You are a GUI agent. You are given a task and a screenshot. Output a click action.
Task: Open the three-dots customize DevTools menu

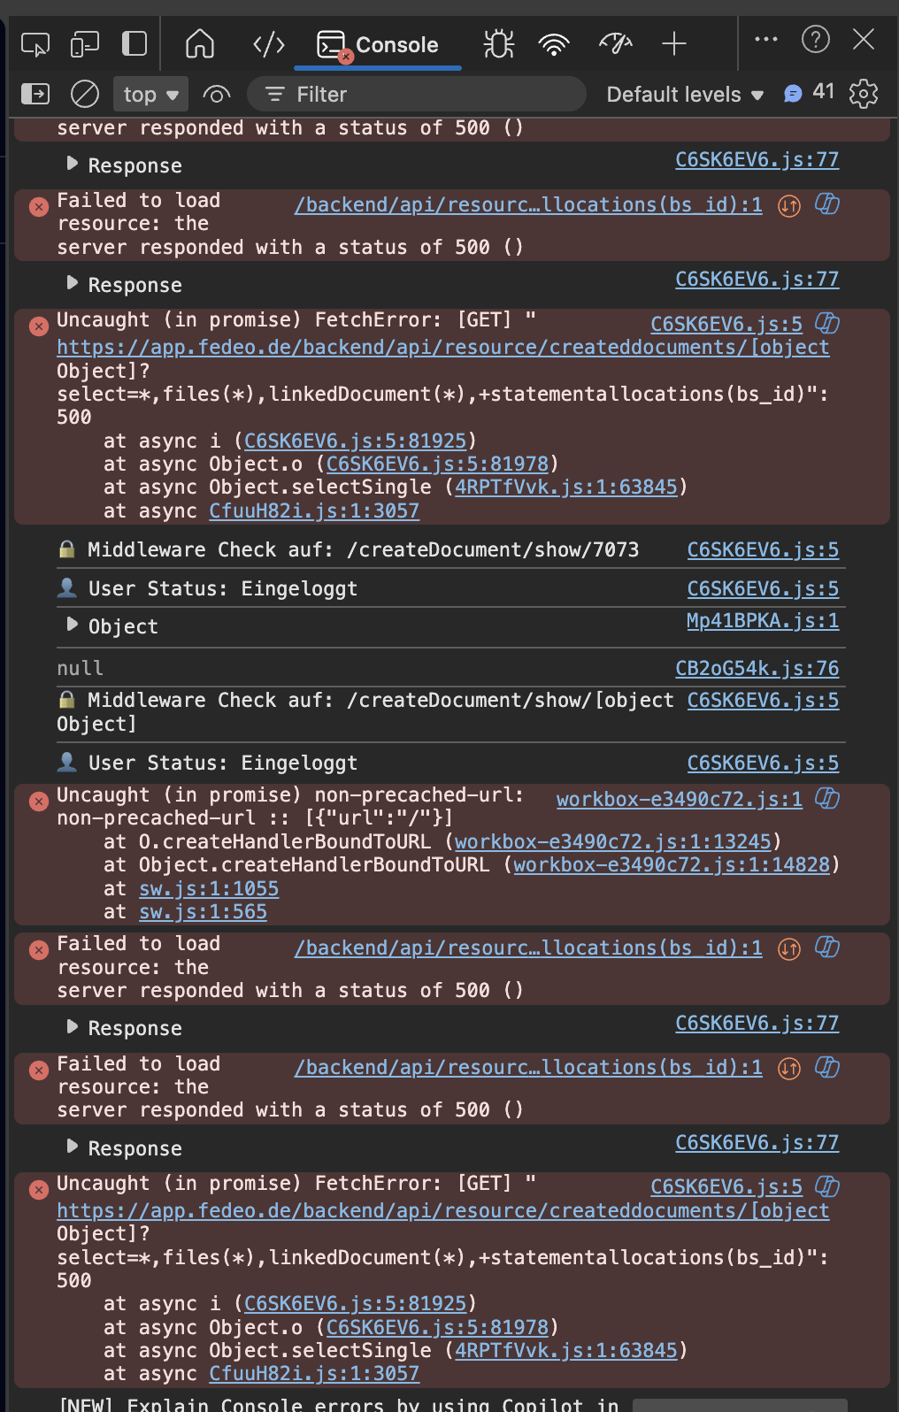[766, 40]
